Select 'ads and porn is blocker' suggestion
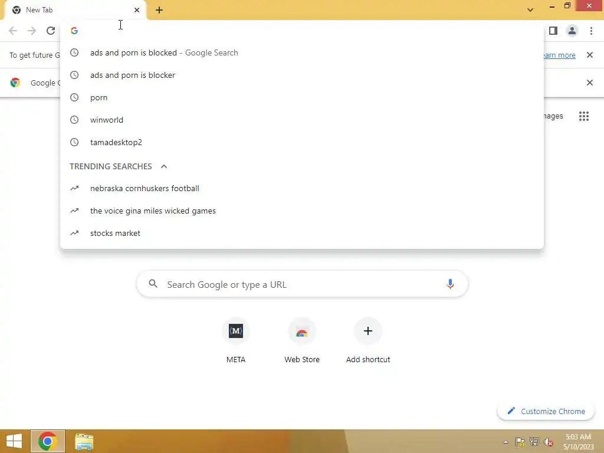 click(301, 75)
